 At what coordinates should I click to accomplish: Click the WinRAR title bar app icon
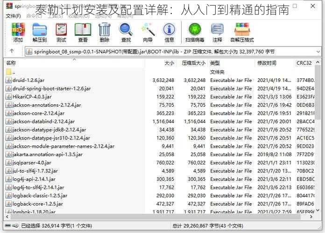(x=9, y=6)
